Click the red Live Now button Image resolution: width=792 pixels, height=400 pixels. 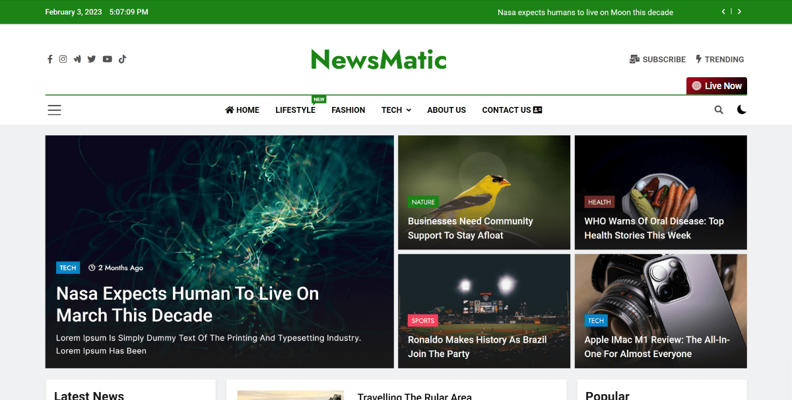click(x=716, y=85)
